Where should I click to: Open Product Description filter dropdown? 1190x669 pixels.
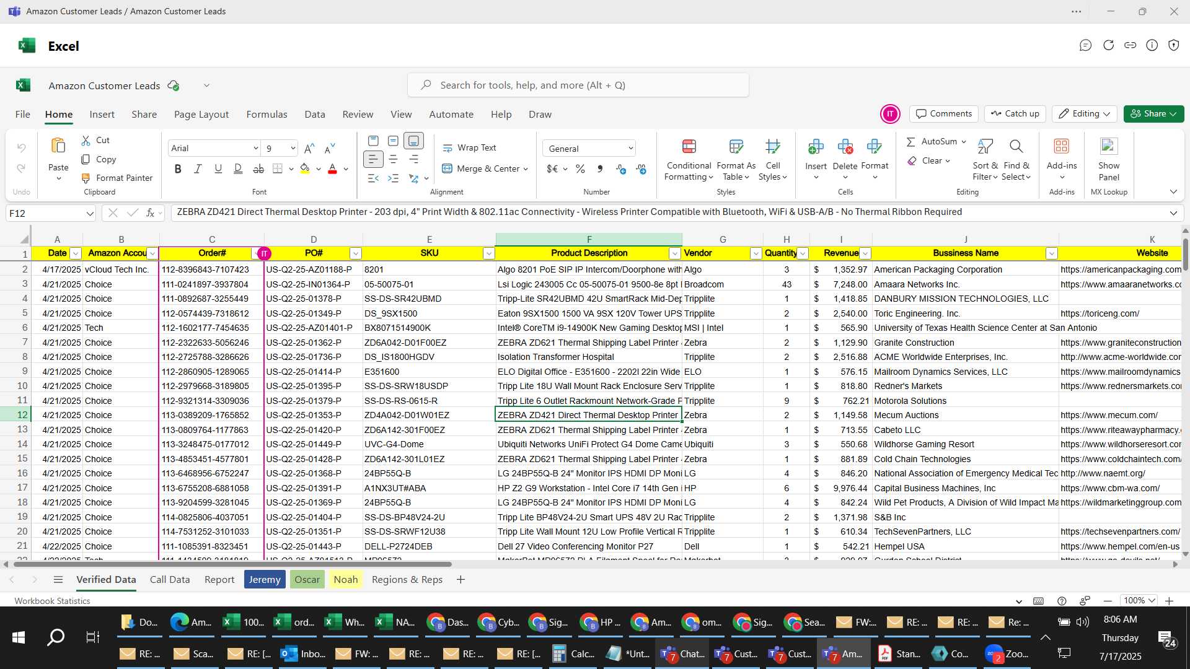pyautogui.click(x=675, y=253)
